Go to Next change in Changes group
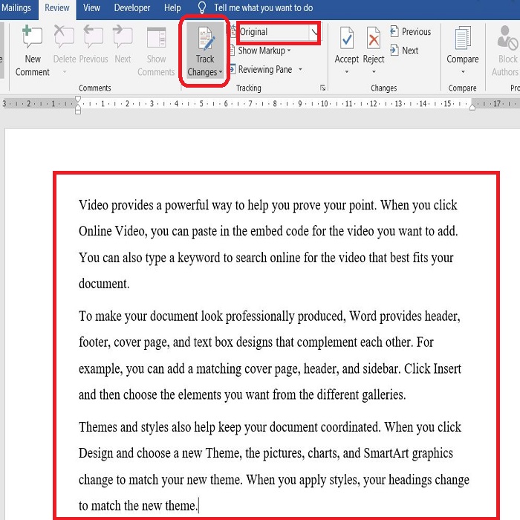Screen dimensions: 520x520 click(x=405, y=51)
